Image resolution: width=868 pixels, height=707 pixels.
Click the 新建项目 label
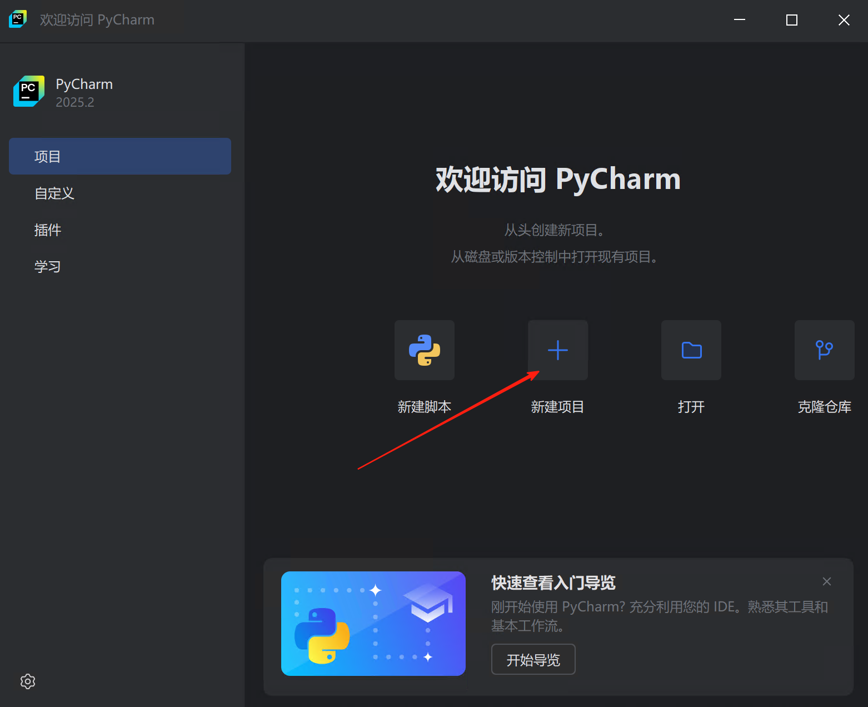pyautogui.click(x=557, y=406)
